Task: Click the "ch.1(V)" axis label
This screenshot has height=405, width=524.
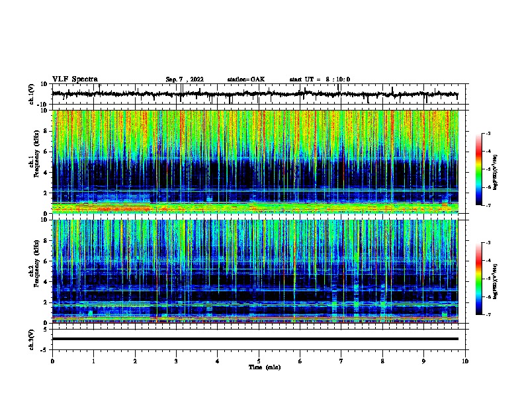Action: [32, 94]
